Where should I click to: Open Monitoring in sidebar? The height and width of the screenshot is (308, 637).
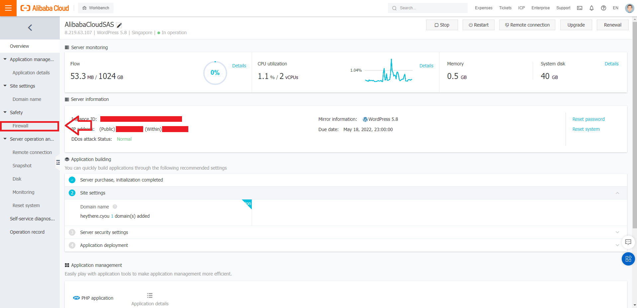coord(24,192)
